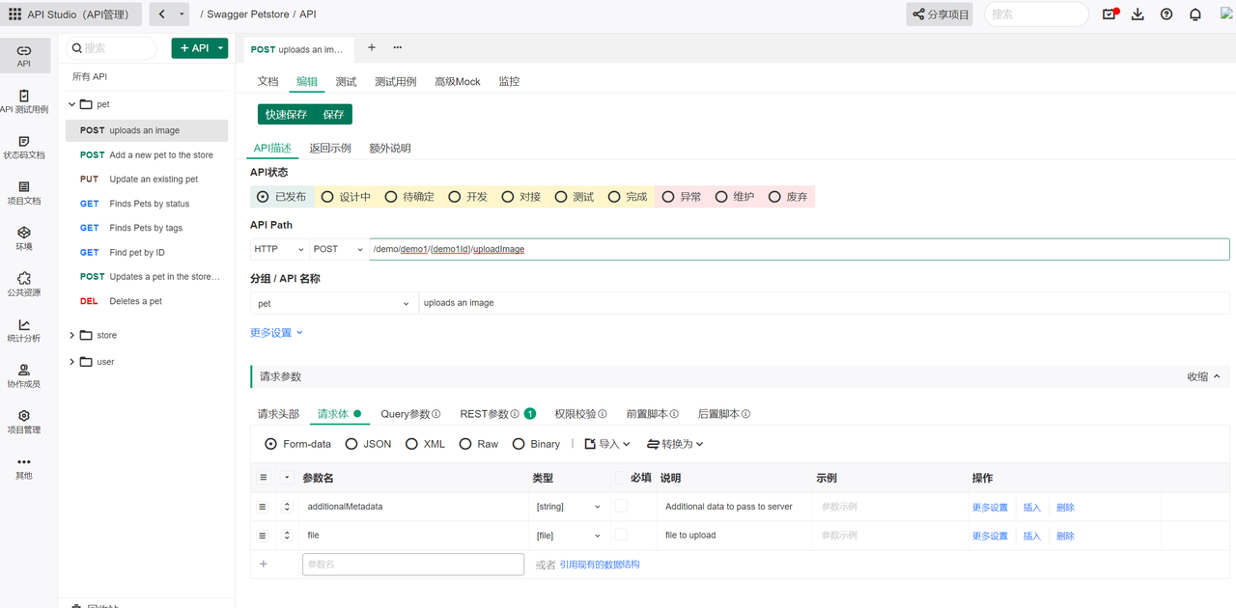
Task: Open the 状态码文档 sidebar section
Action: point(24,147)
